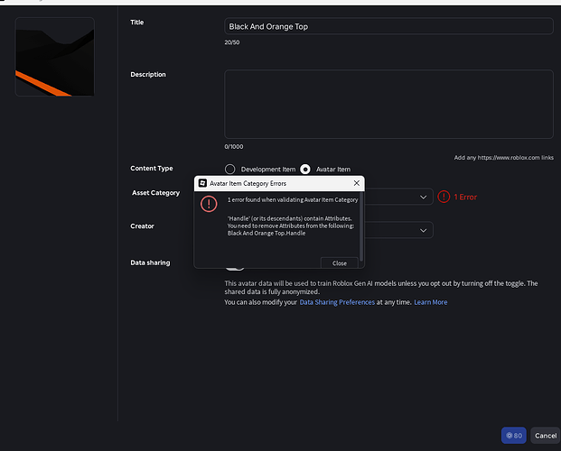Screen dimensions: 561x451
Task: Click the Roblox logo in dialog title bar
Action: point(202,183)
